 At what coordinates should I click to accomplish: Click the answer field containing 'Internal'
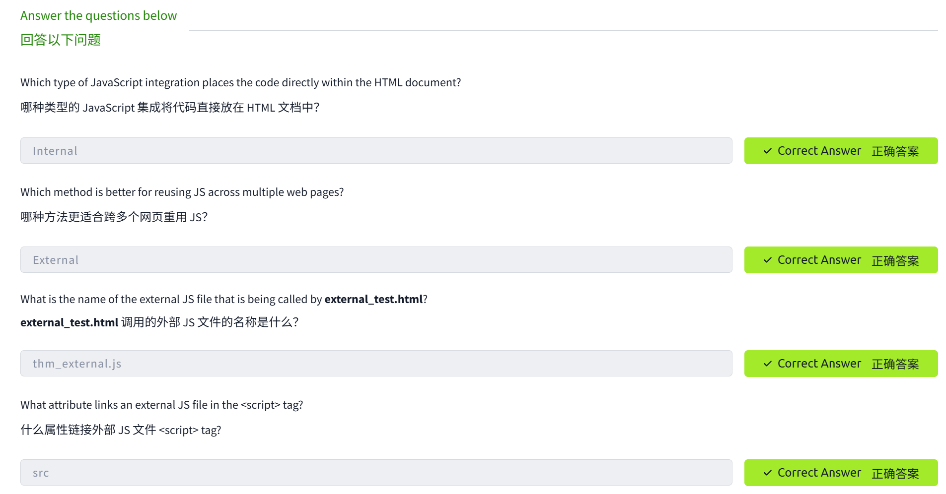376,151
